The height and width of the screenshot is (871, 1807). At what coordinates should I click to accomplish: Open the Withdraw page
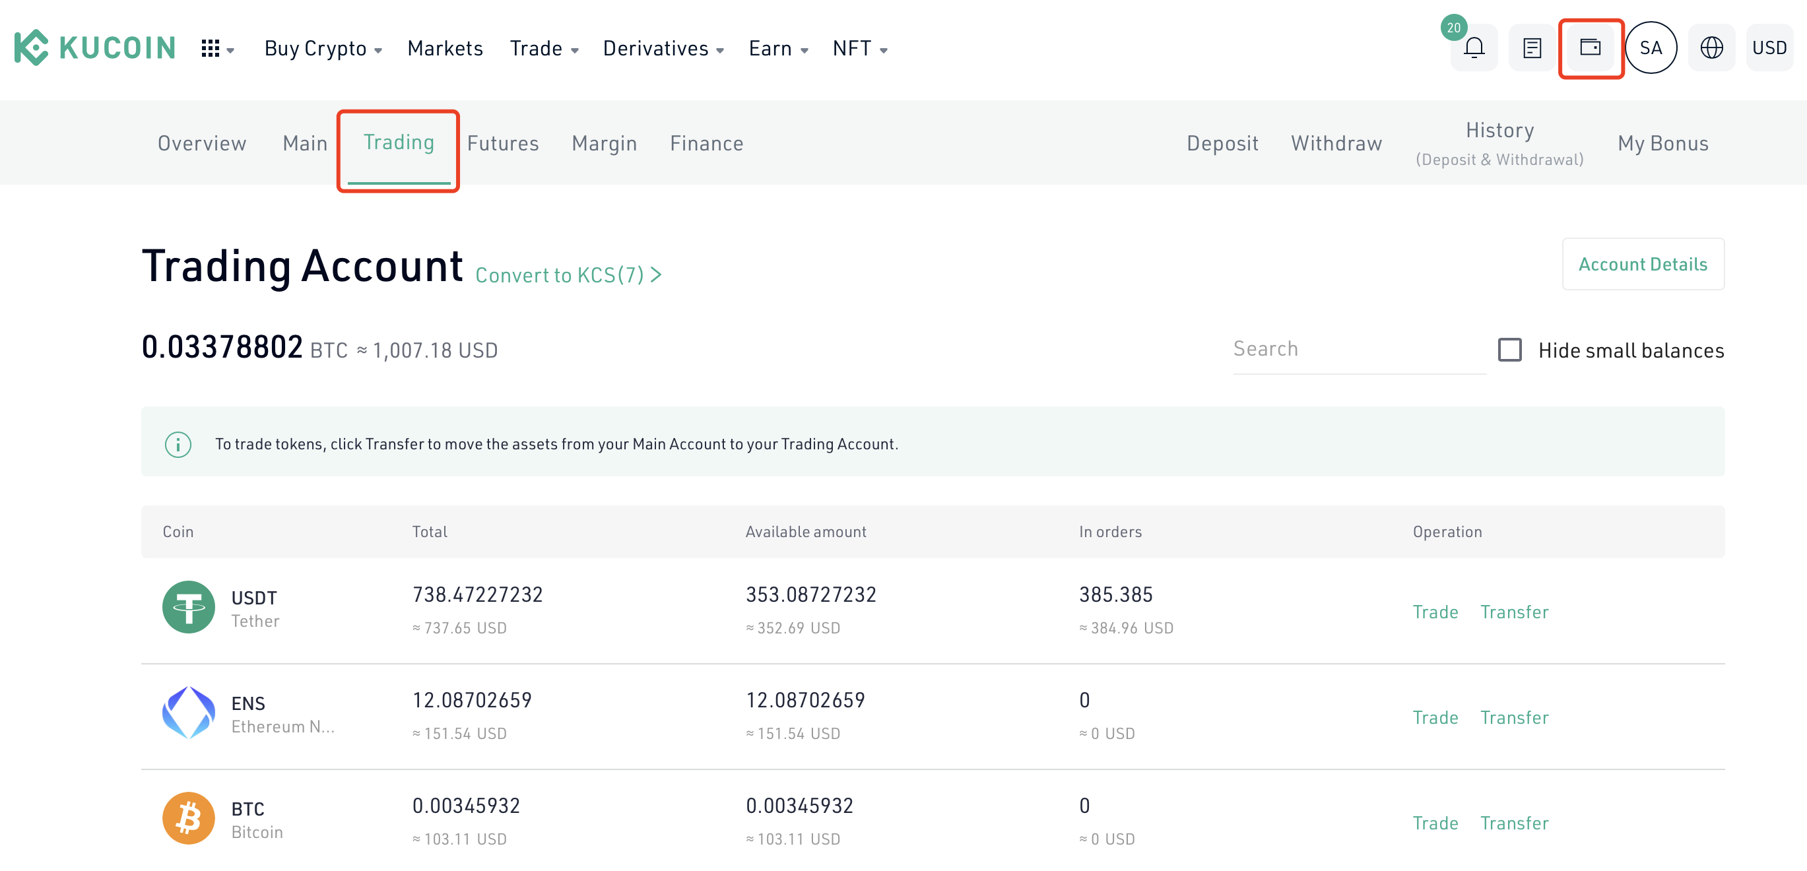[1336, 143]
